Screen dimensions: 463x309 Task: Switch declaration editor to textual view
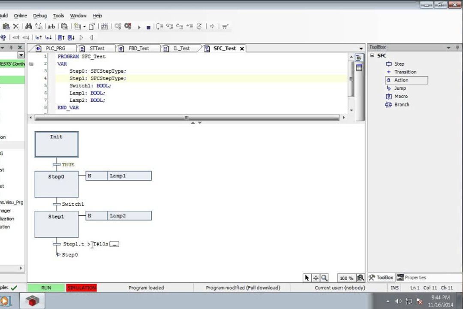[359, 58]
